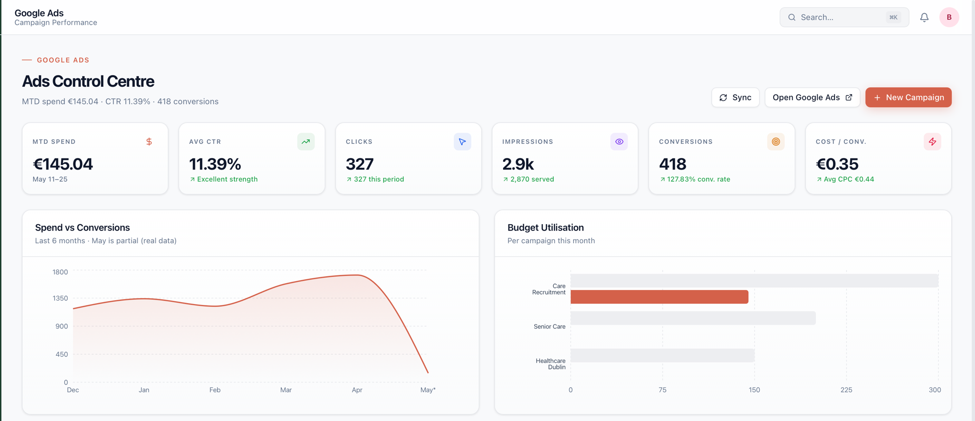The height and width of the screenshot is (421, 975).
Task: Sync the ads data
Action: (735, 97)
